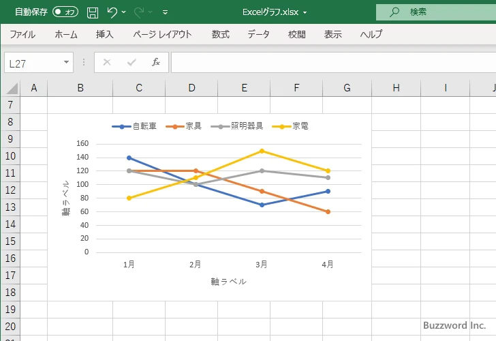Click the Undo arrow icon
The height and width of the screenshot is (341, 496).
tap(112, 12)
